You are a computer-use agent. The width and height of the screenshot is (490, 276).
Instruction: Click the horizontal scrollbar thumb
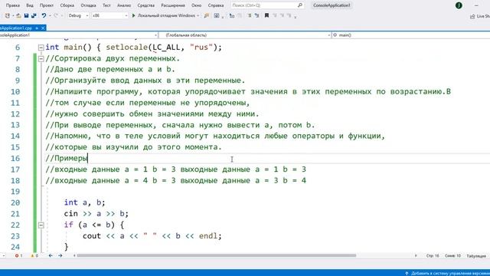(217, 255)
